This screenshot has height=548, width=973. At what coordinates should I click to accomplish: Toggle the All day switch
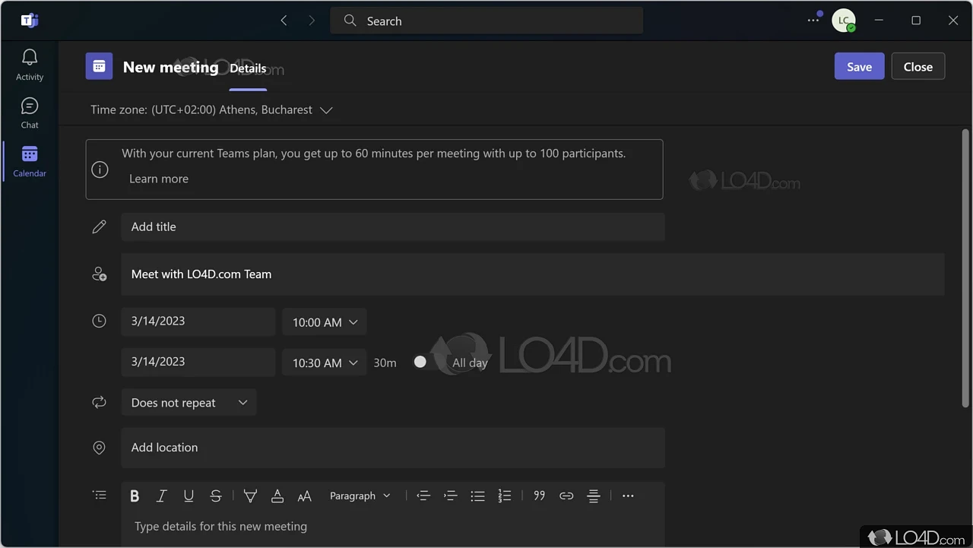coord(421,363)
